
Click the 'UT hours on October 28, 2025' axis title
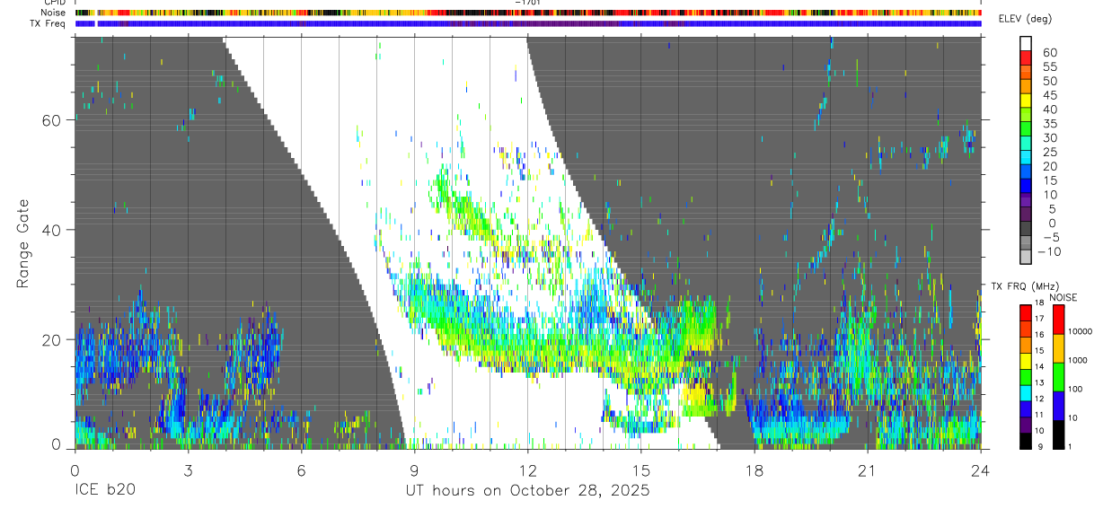[528, 491]
